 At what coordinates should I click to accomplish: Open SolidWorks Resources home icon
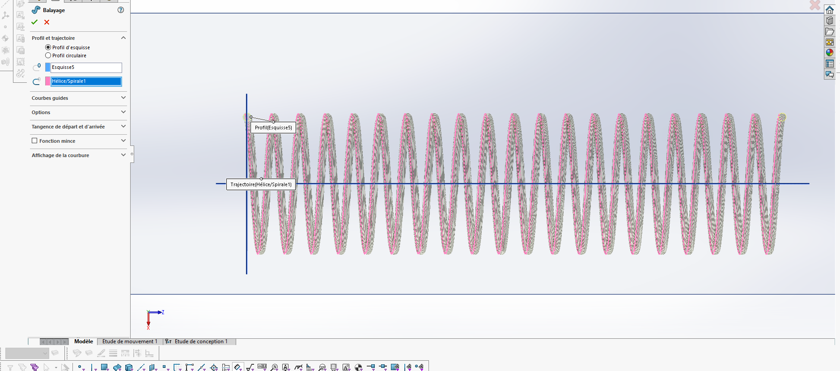[x=830, y=10]
